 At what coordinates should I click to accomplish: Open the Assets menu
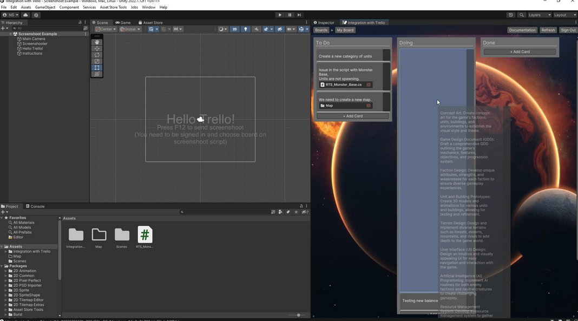click(26, 7)
